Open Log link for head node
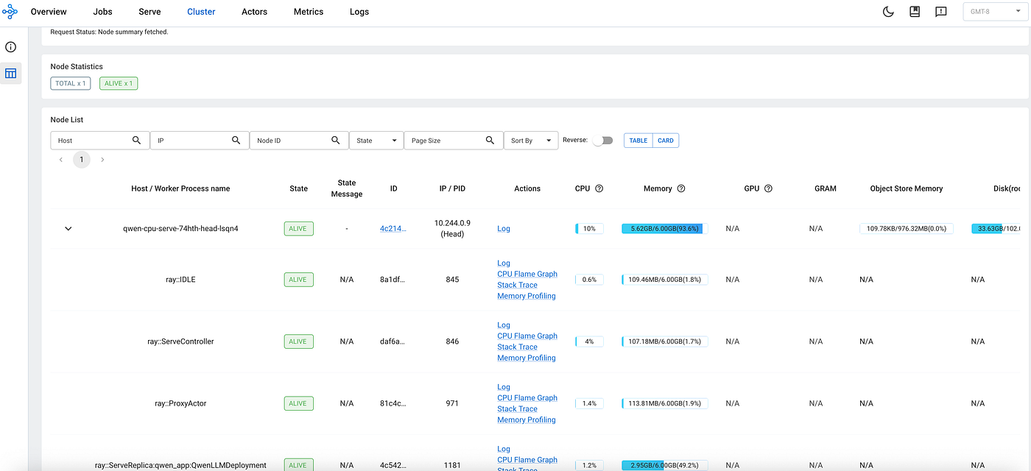This screenshot has height=471, width=1031. click(504, 229)
